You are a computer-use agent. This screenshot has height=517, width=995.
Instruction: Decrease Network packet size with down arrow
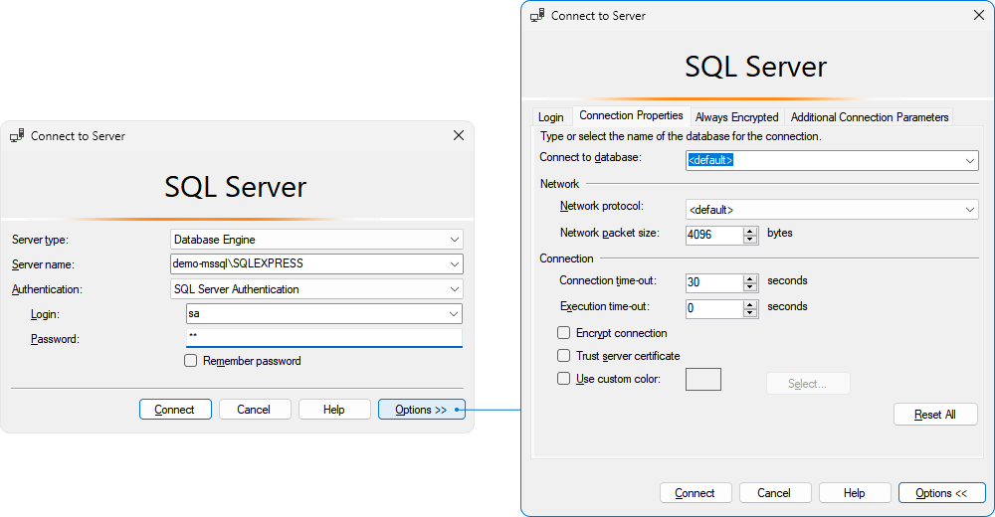[x=750, y=240]
